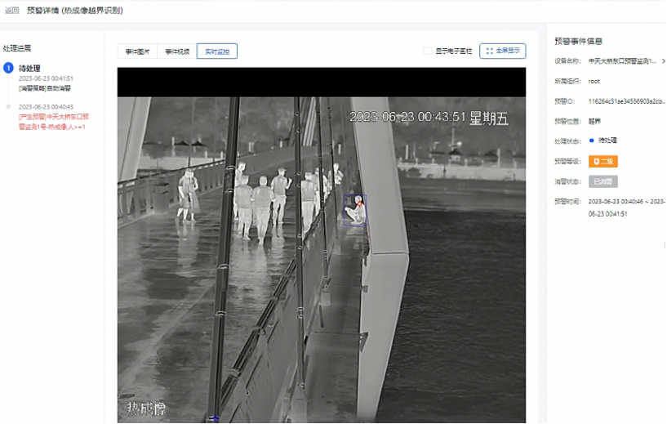Click the live thermal video frame

point(321,245)
